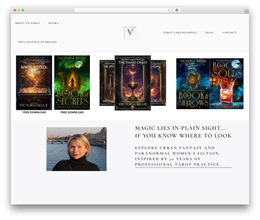Open the Enchanted Tarot book cover
The image size is (260, 220).
pos(34,83)
